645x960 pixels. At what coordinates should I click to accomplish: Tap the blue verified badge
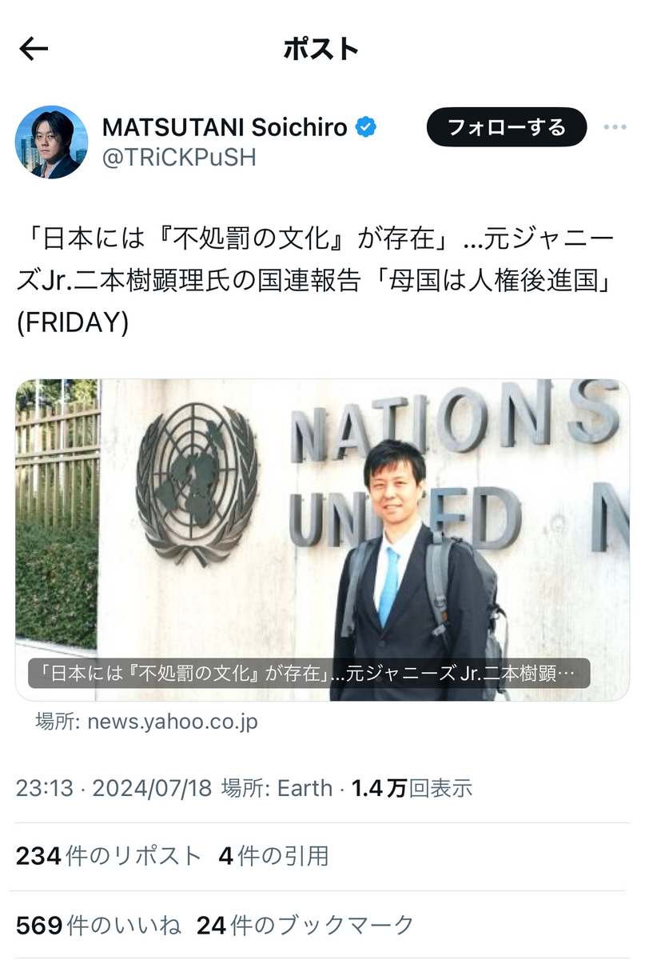[366, 126]
